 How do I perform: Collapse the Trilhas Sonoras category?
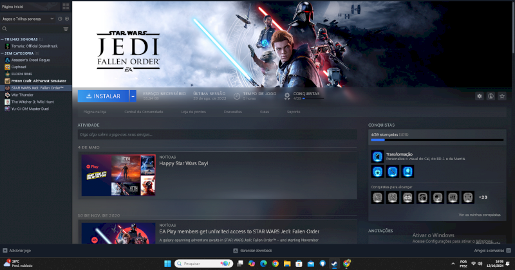2,39
